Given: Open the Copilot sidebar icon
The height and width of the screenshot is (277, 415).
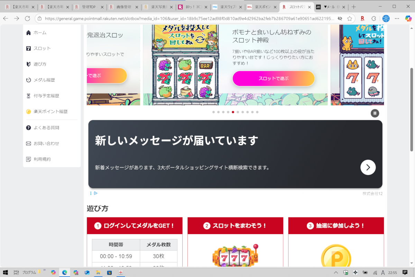Looking at the screenshot, I should point(408,18).
